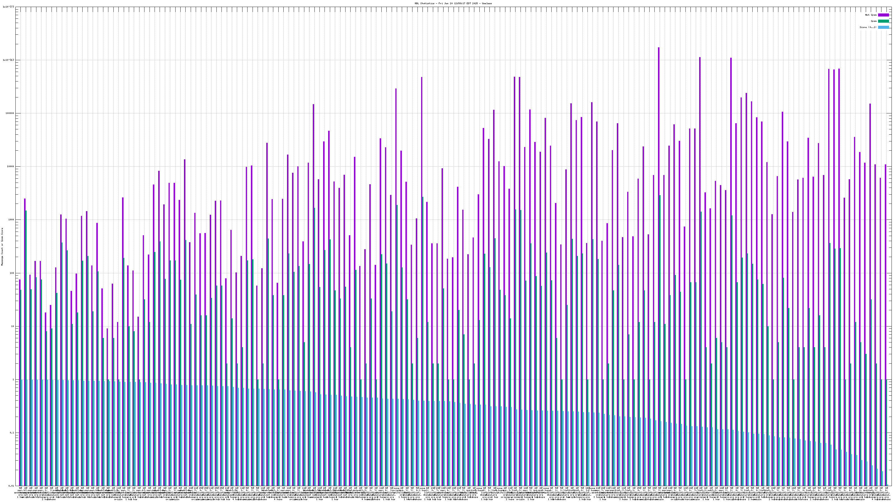Click the purple Not Spam legend swatch
Image resolution: width=896 pixels, height=504 pixels.
pos(883,15)
